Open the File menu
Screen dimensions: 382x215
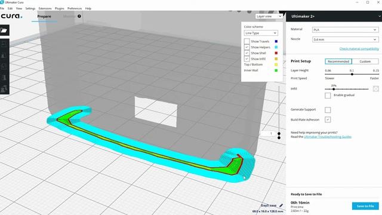tap(2, 8)
